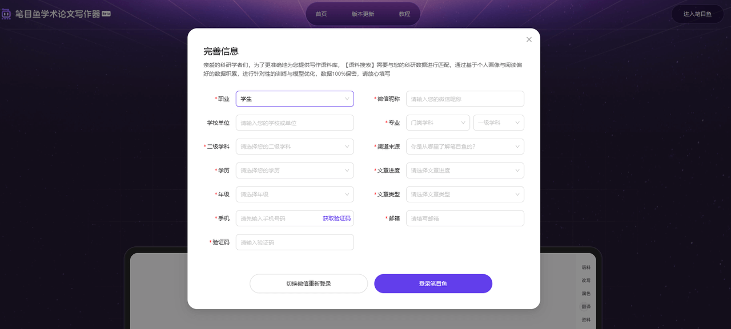The height and width of the screenshot is (329, 731).
Task: Click the 笔目鱼学术论文写作器 title text
Action: tap(58, 13)
